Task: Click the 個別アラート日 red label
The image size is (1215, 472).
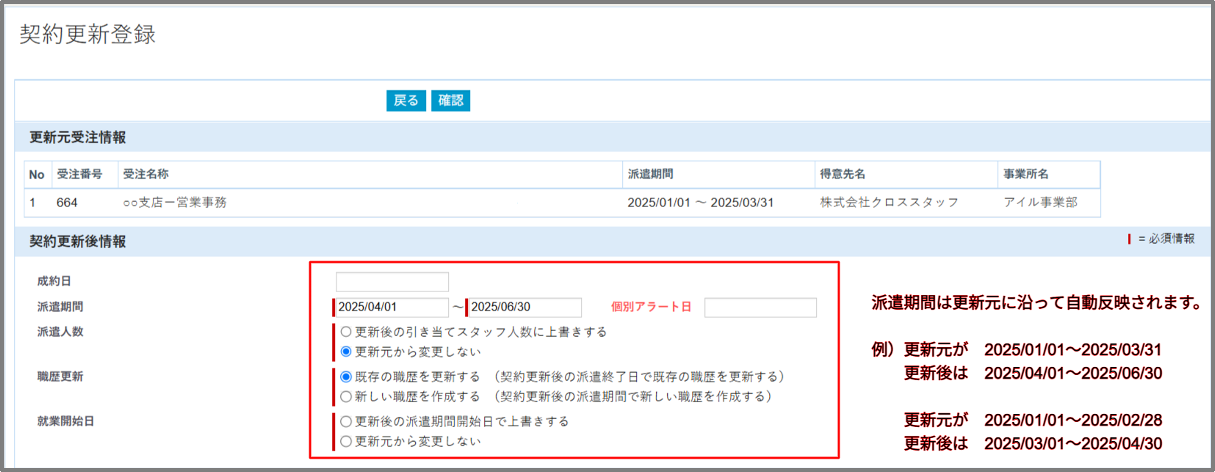Action: click(x=651, y=307)
